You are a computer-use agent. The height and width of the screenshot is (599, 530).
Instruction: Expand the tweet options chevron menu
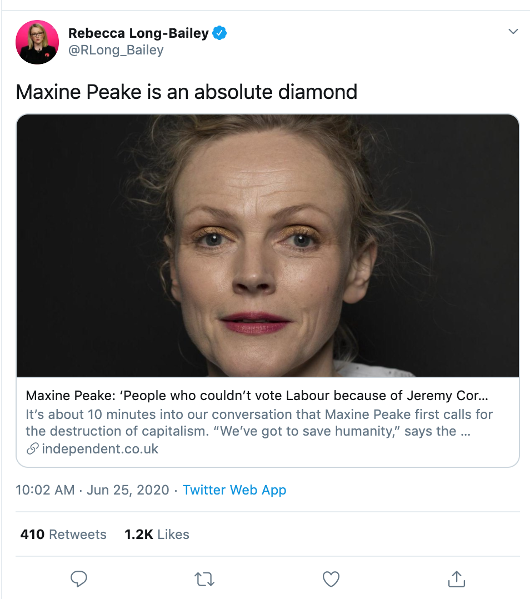coord(513,32)
